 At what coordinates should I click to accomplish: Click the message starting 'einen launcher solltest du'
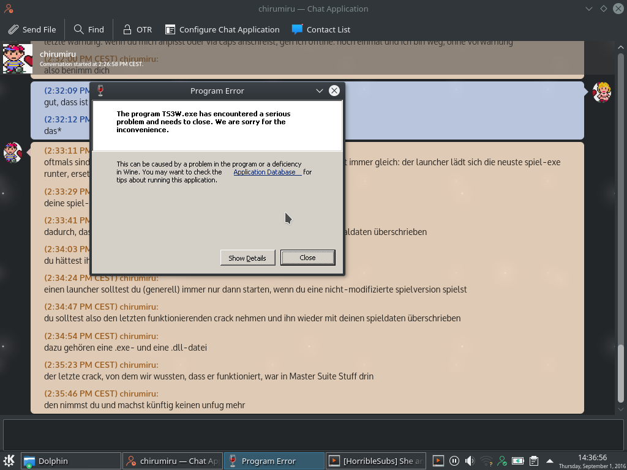tap(255, 289)
